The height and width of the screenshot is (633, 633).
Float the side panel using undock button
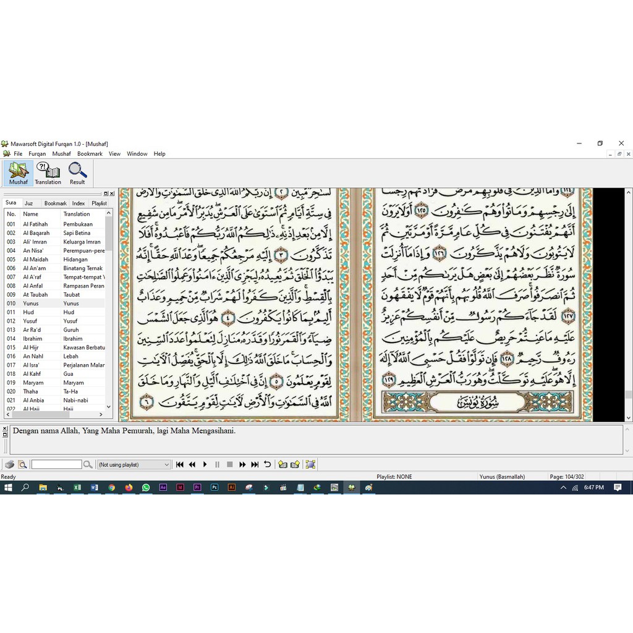106,193
